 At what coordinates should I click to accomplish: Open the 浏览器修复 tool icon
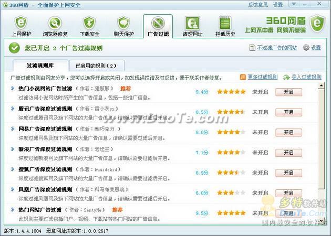coord(55,23)
